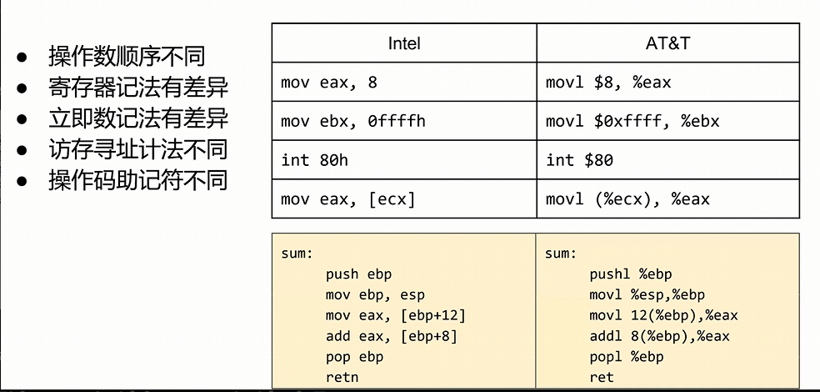Click the 'mov ebx, 0ffffh' cell
The image size is (820, 392).
click(403, 121)
